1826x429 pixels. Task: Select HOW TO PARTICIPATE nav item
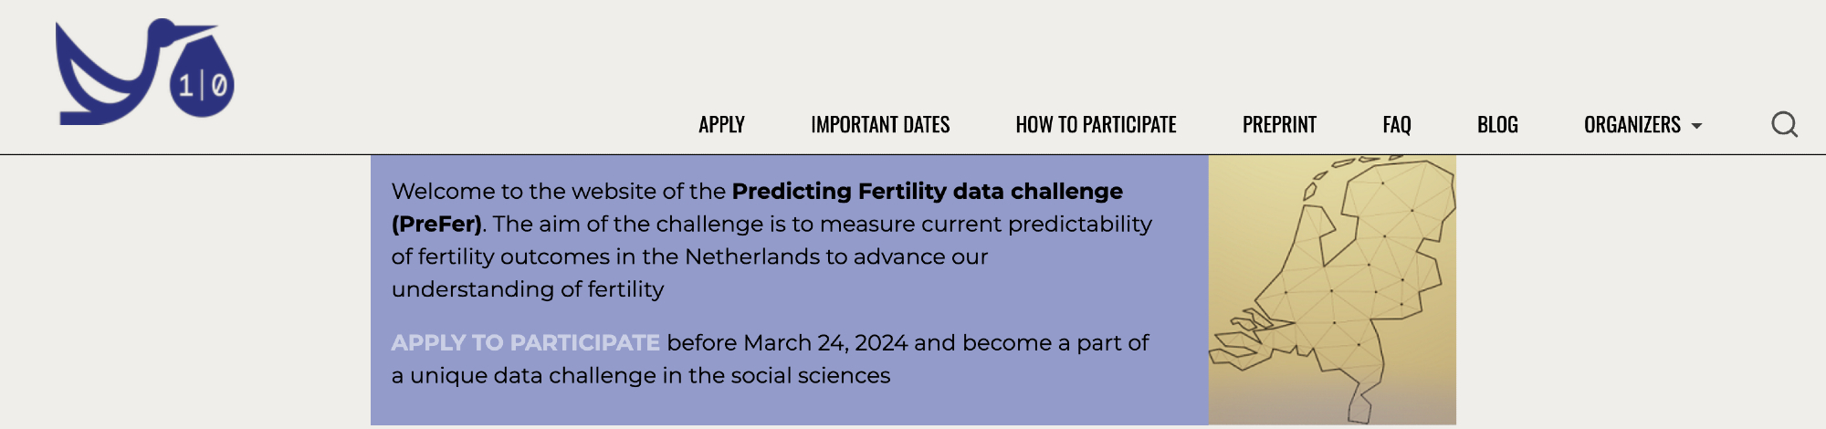pyautogui.click(x=1096, y=125)
